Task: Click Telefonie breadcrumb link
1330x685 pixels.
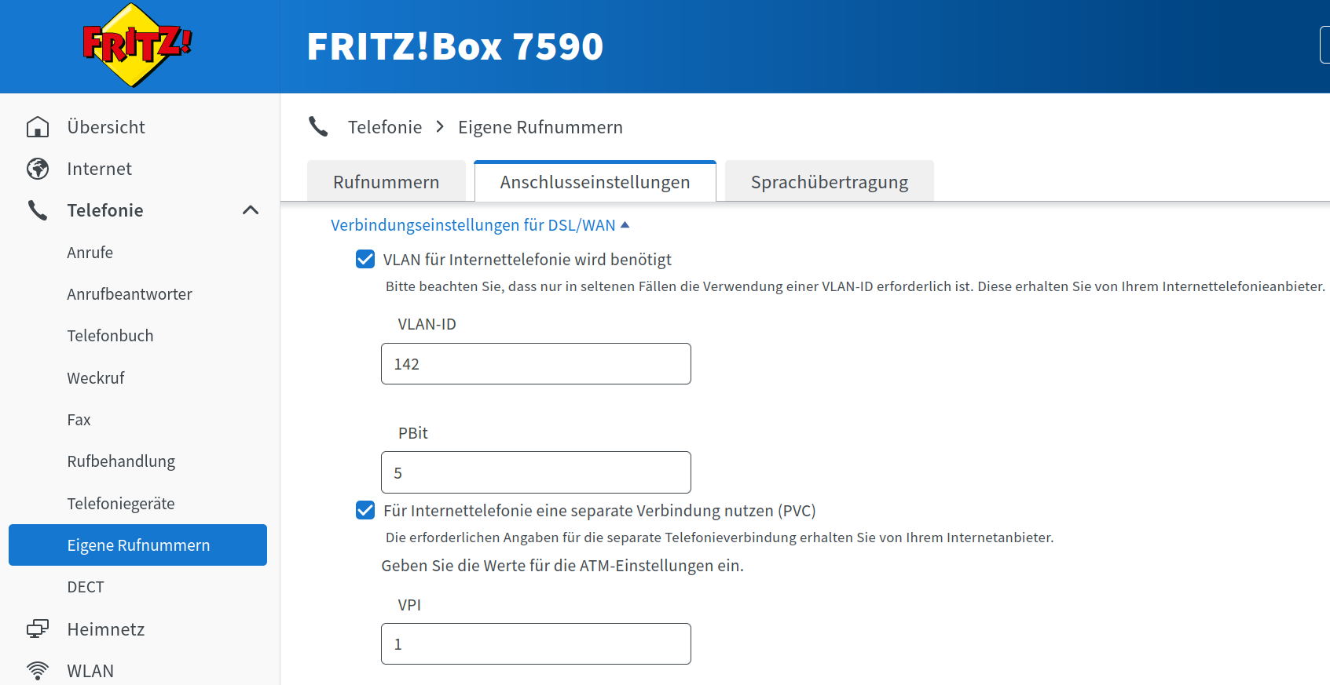Action: 385,127
